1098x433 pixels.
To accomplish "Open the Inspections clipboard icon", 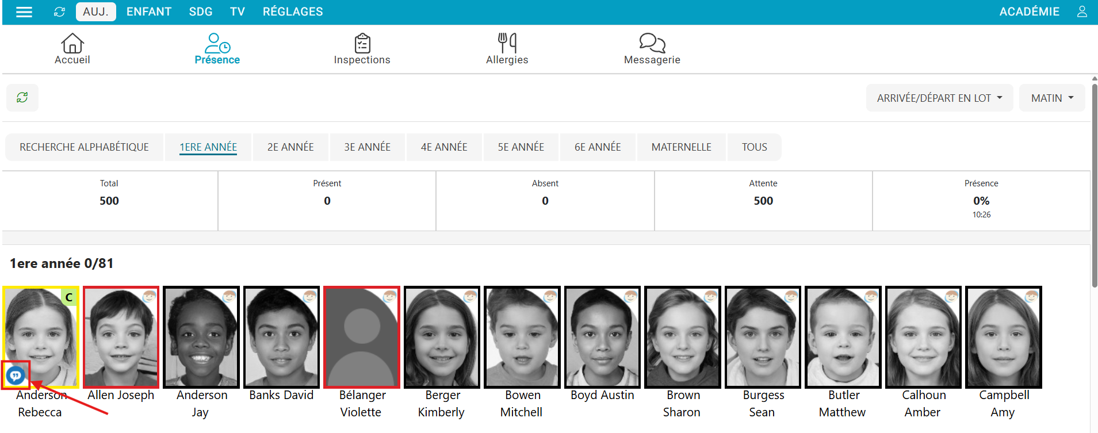I will point(362,44).
